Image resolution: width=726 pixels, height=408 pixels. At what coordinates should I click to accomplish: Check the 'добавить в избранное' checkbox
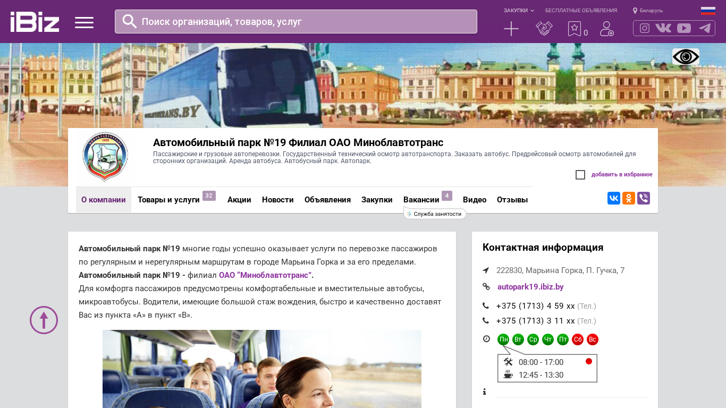click(x=580, y=175)
